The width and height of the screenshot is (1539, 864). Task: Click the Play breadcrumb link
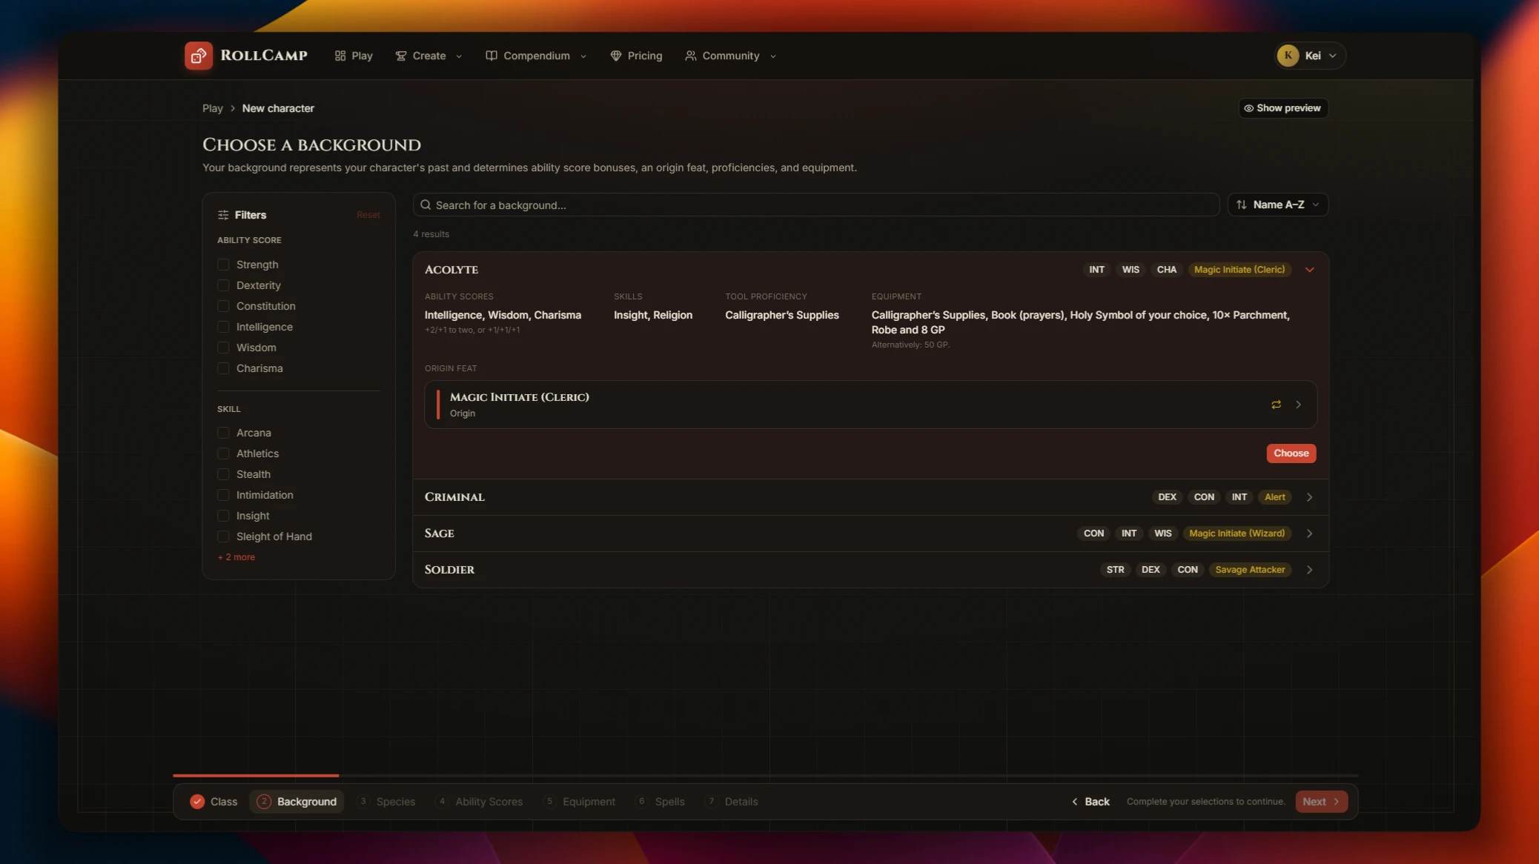tap(213, 108)
